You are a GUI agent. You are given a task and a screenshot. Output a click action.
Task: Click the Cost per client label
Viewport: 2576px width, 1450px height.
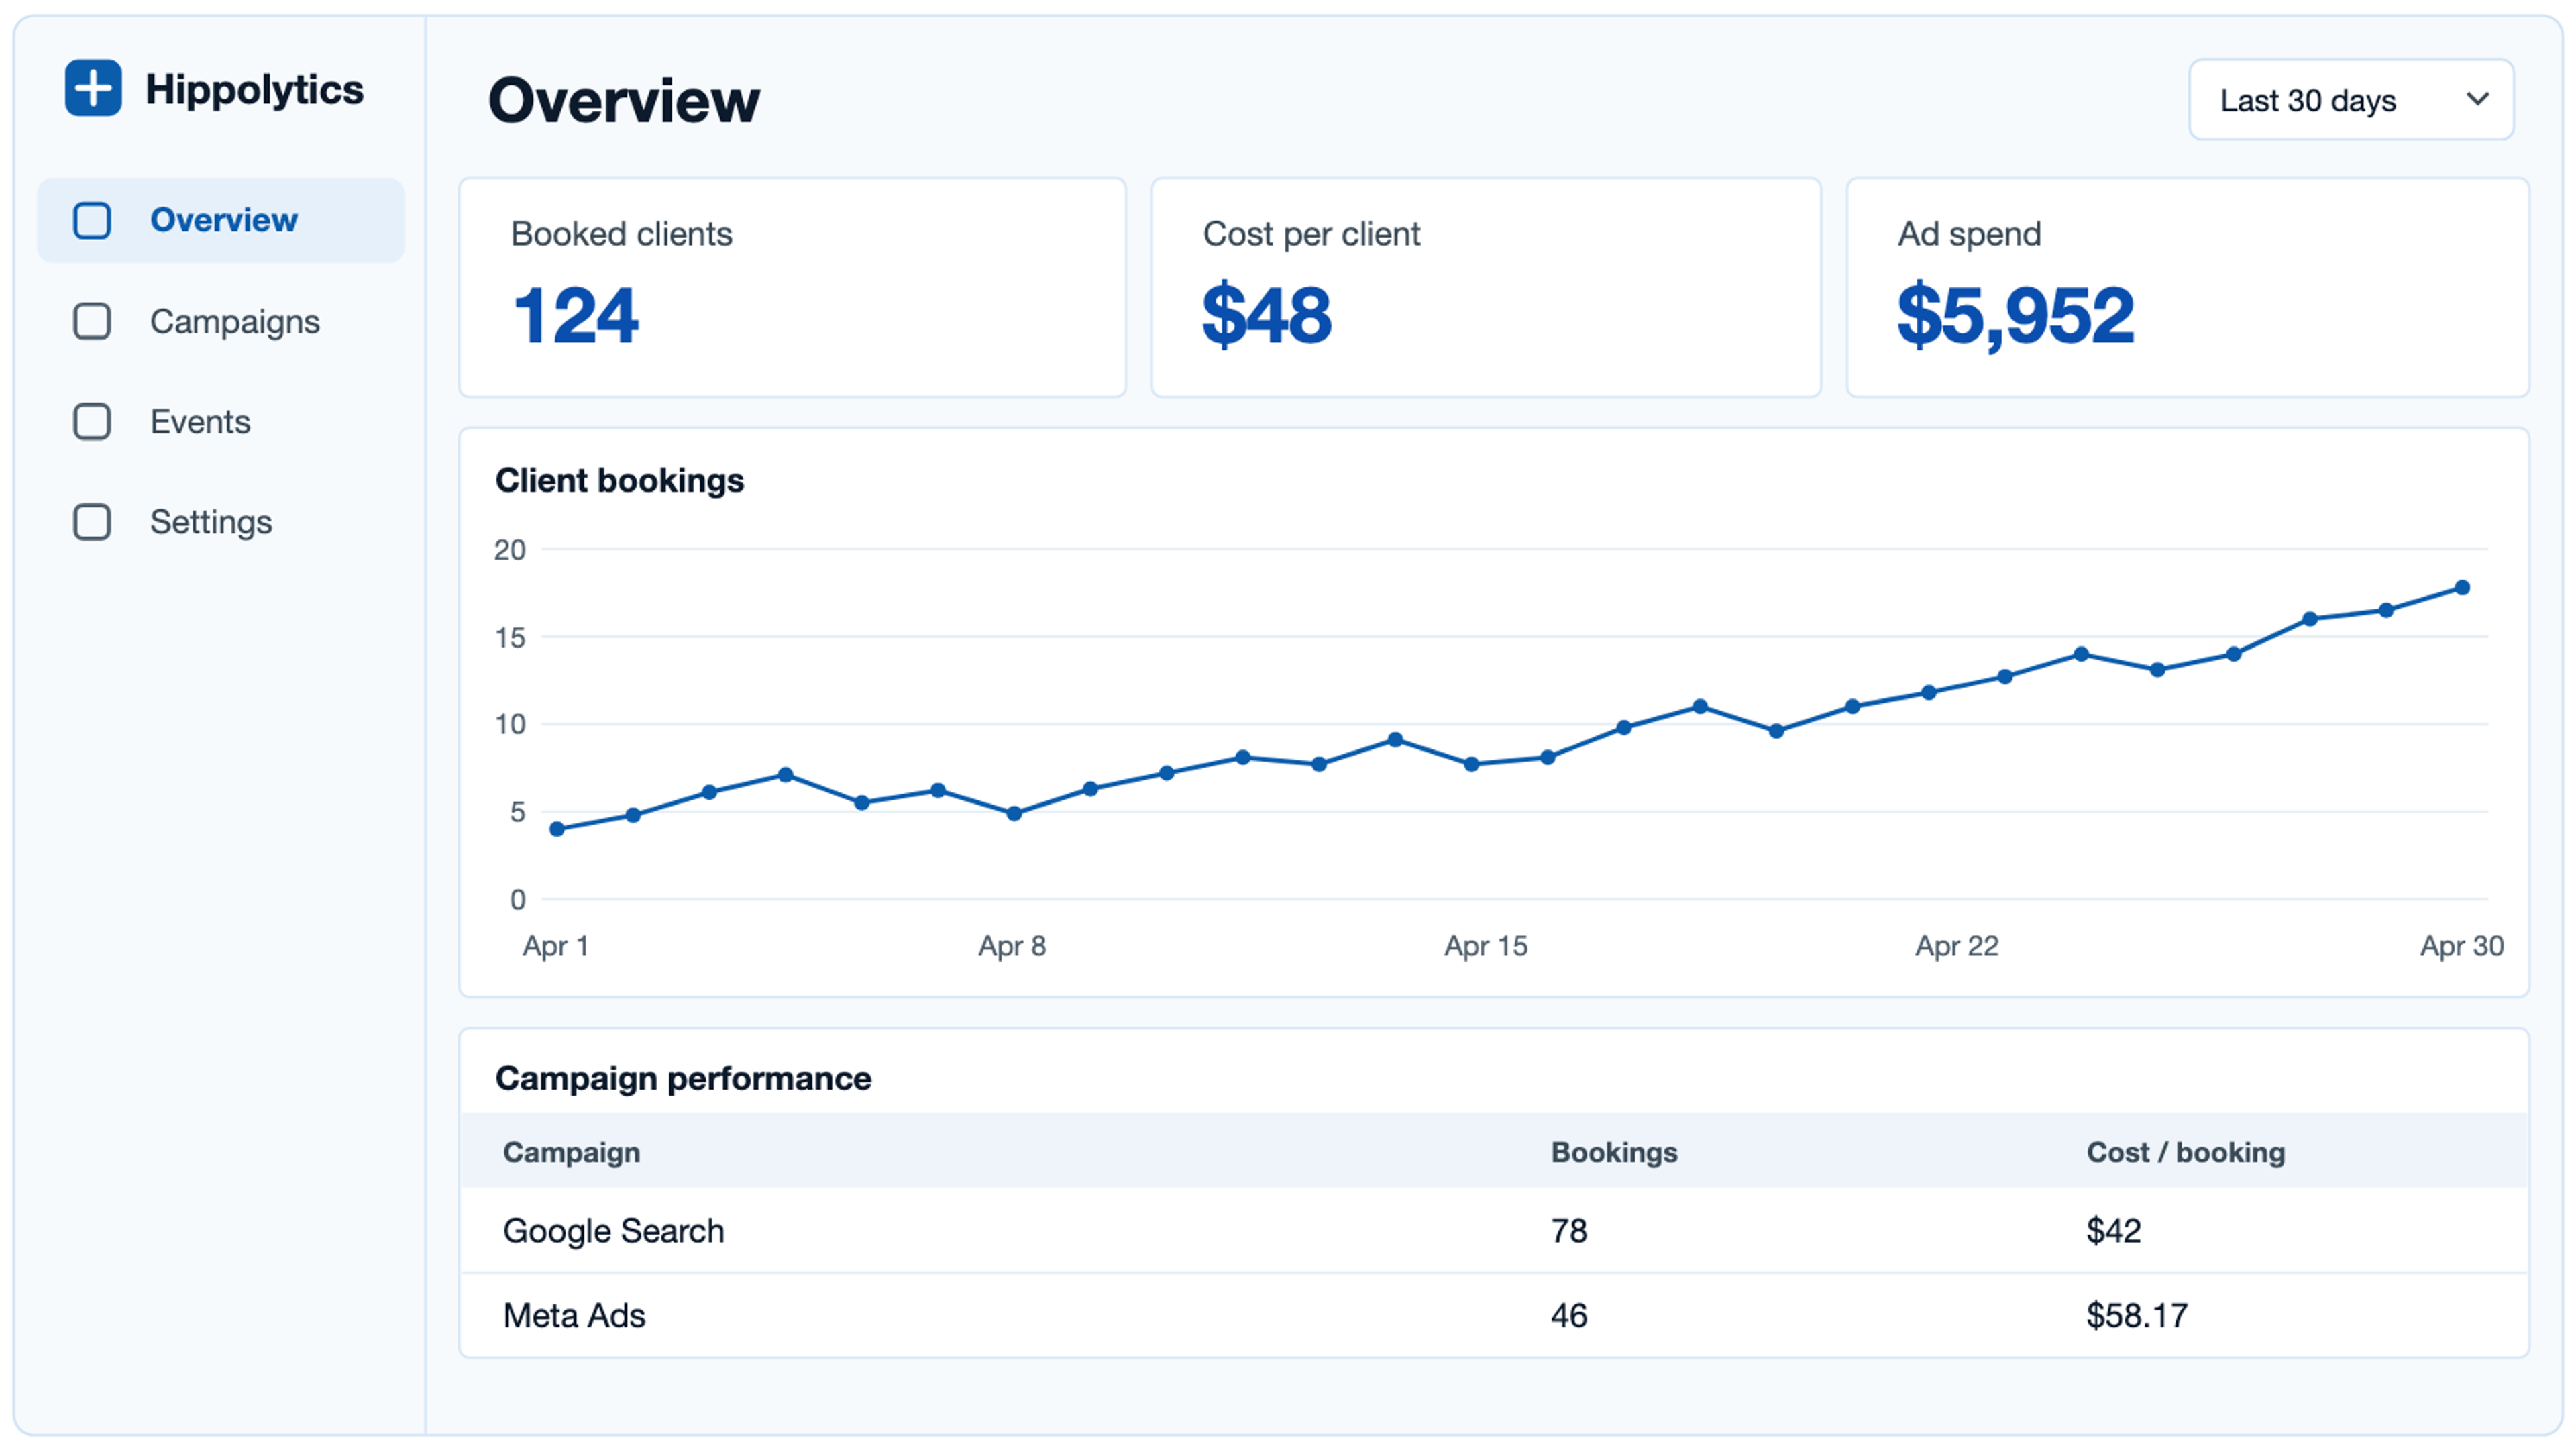click(1311, 234)
